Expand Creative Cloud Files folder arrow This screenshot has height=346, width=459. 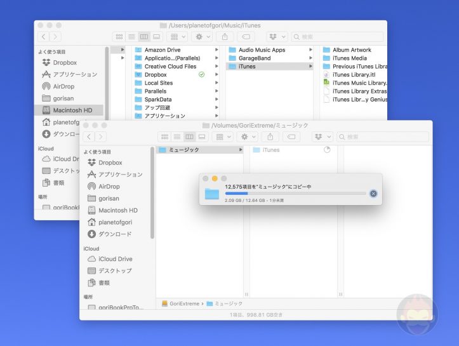(216, 66)
